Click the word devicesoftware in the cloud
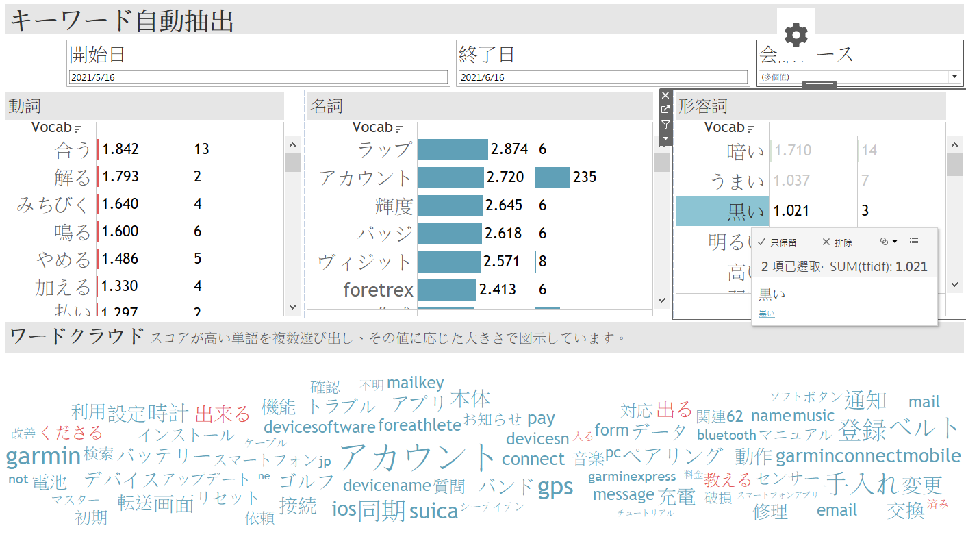This screenshot has width=966, height=554. click(x=319, y=428)
